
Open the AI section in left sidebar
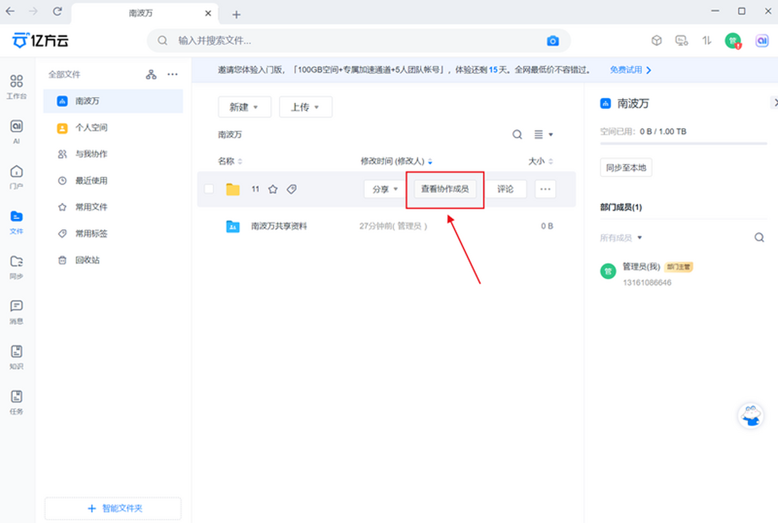[x=16, y=131]
